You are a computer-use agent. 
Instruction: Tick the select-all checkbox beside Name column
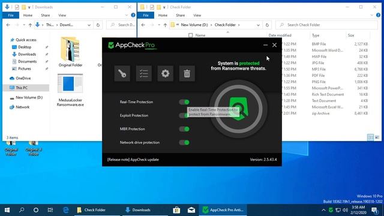(x=191, y=35)
